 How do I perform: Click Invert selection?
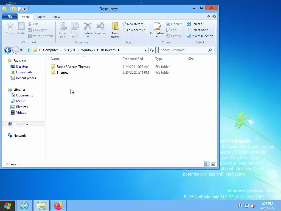200,36
